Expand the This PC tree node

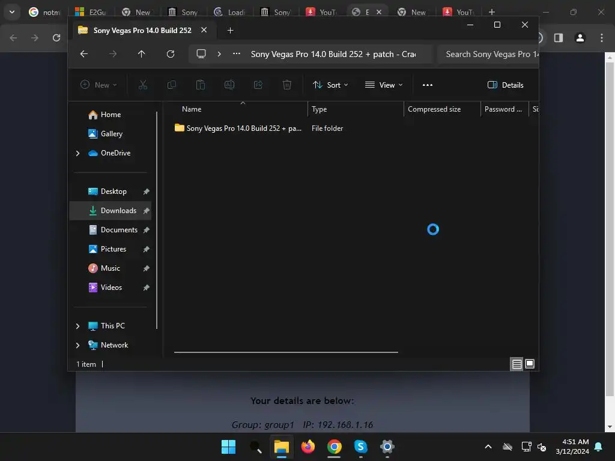pyautogui.click(x=77, y=326)
